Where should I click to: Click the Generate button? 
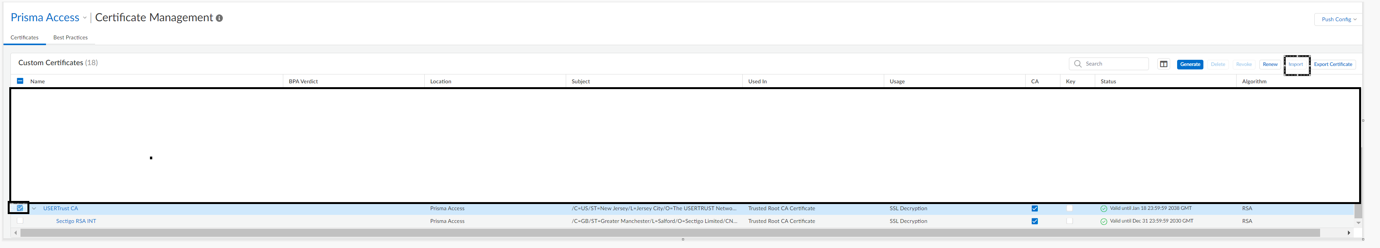[x=1190, y=64]
